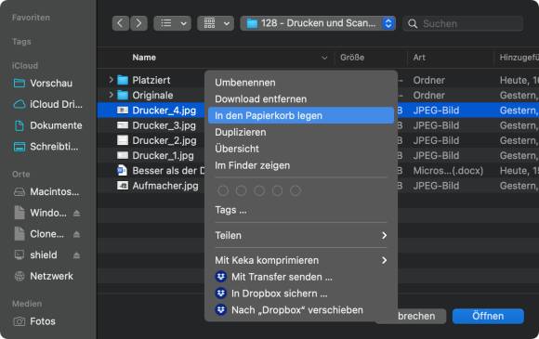Go forward with the right chevron button
539x339 pixels.
tap(138, 23)
